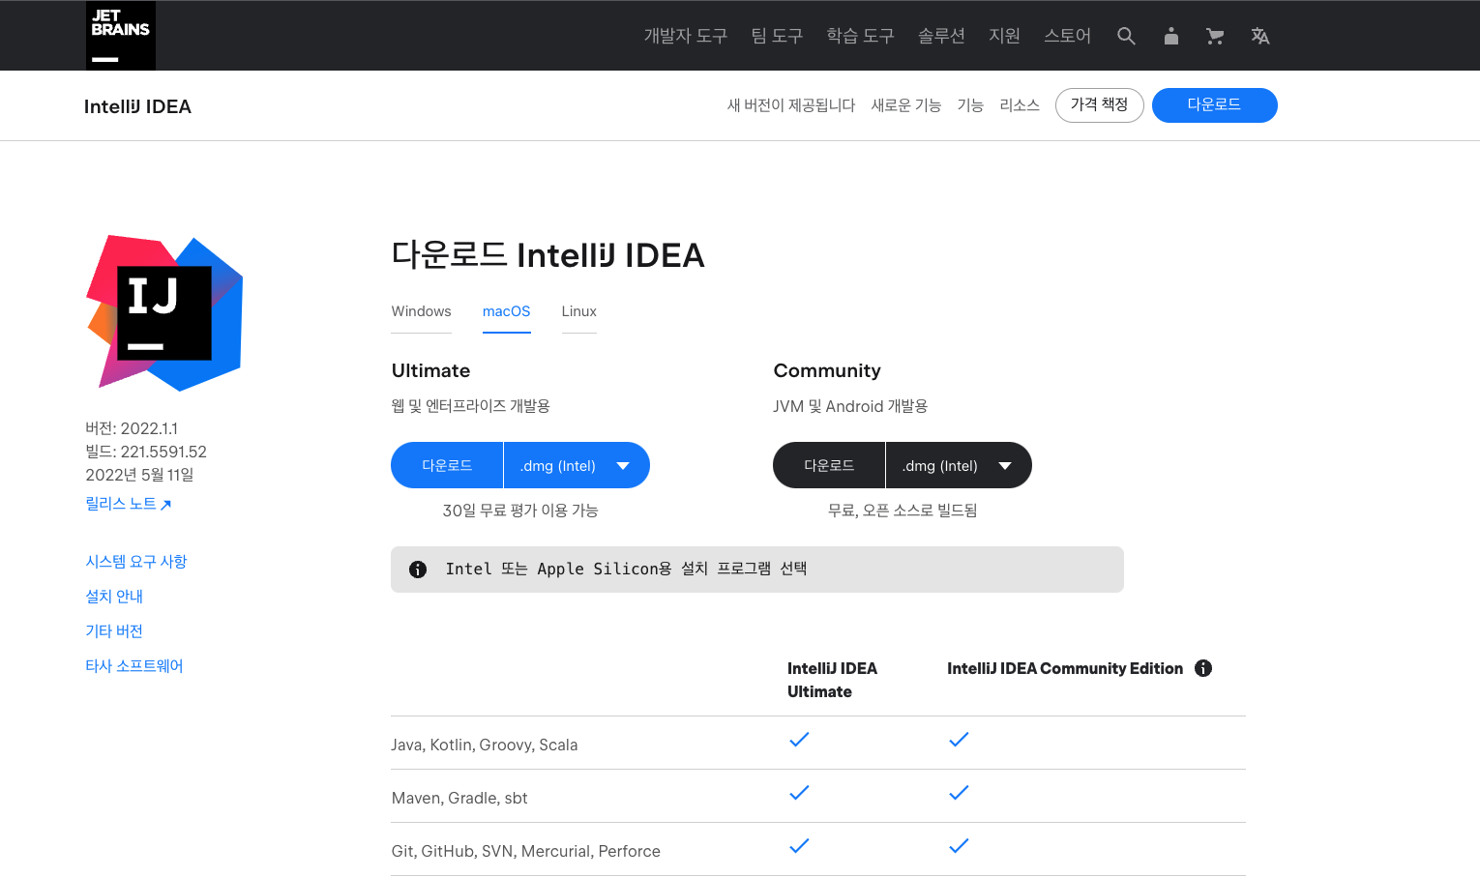
Task: Click the blue 다운로드 button in header
Action: [x=1214, y=105]
